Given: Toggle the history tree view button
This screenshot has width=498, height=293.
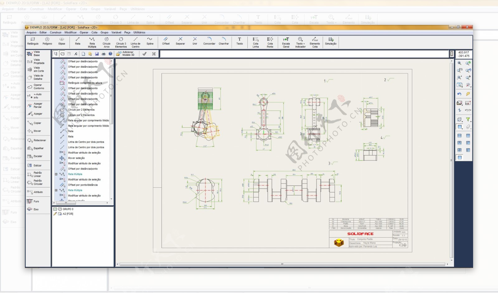Looking at the screenshot, I should [55, 54].
